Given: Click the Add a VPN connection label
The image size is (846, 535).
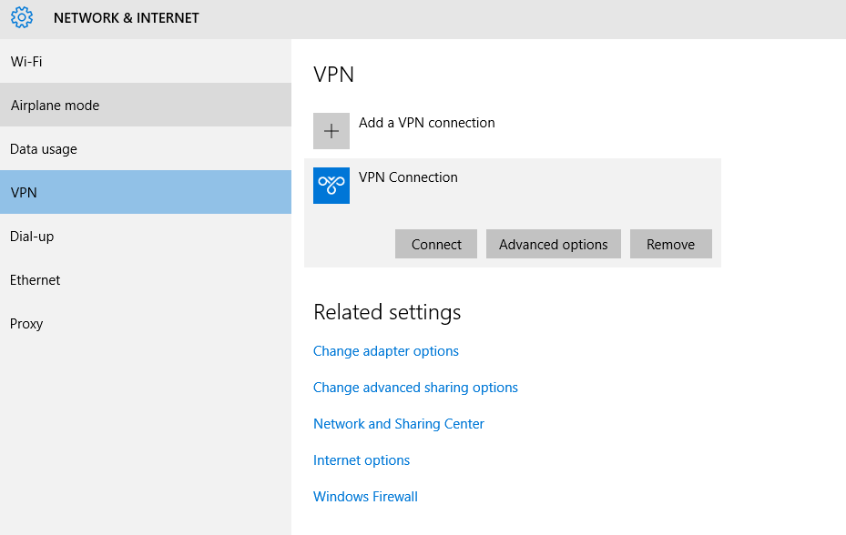Looking at the screenshot, I should 427,123.
